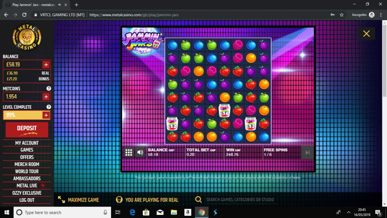Close the game with the yellow X
Screen dimensions: 387x218
366,34
